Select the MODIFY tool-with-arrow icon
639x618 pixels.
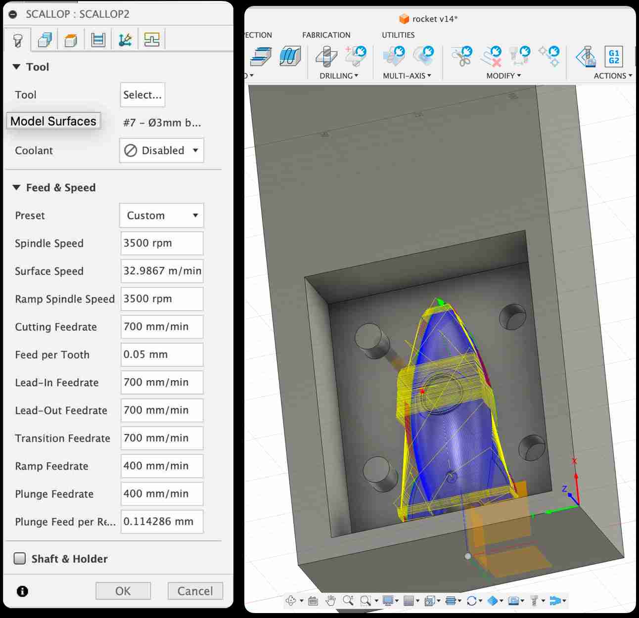[x=520, y=56]
